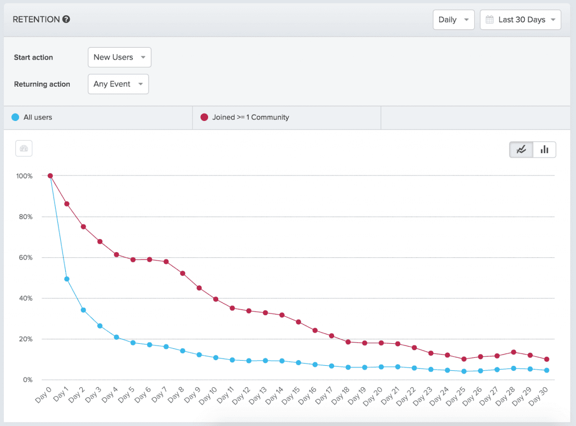Open the Daily frequency dropdown
576x426 pixels.
(x=453, y=19)
